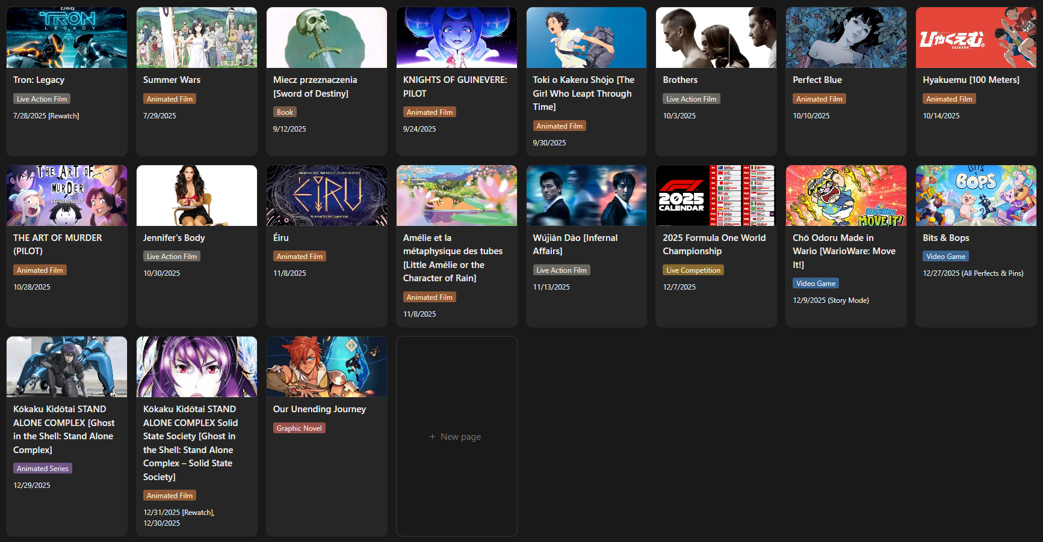The image size is (1043, 542).
Task: Select the Video Game tag under WarioWare
Action: (816, 284)
